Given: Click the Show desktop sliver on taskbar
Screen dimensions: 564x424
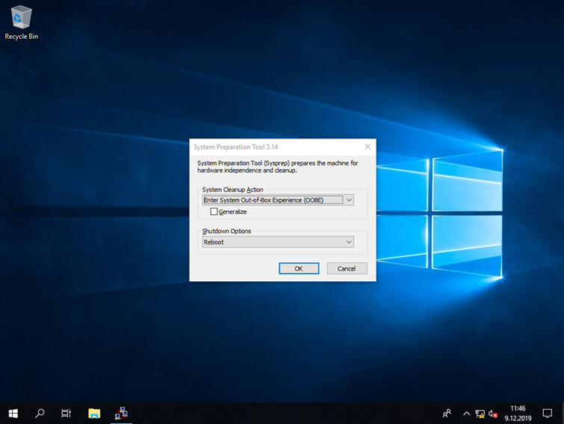Looking at the screenshot, I should pos(563,414).
